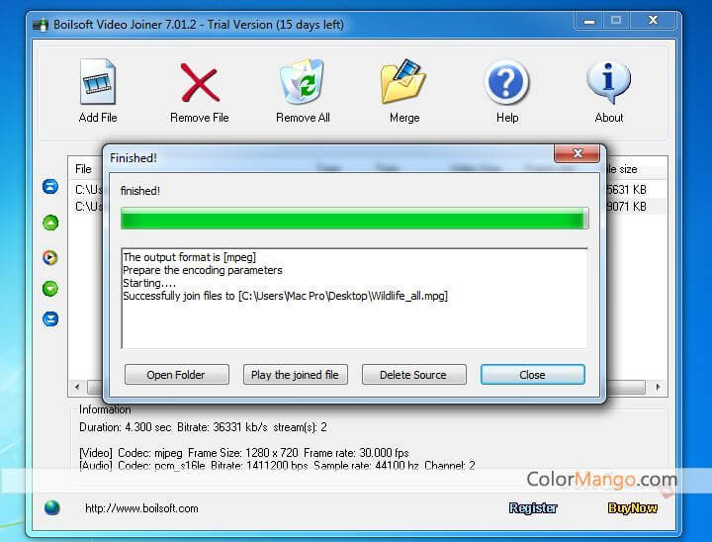Image resolution: width=712 pixels, height=542 pixels.
Task: Click Play the joined file button
Action: point(295,375)
